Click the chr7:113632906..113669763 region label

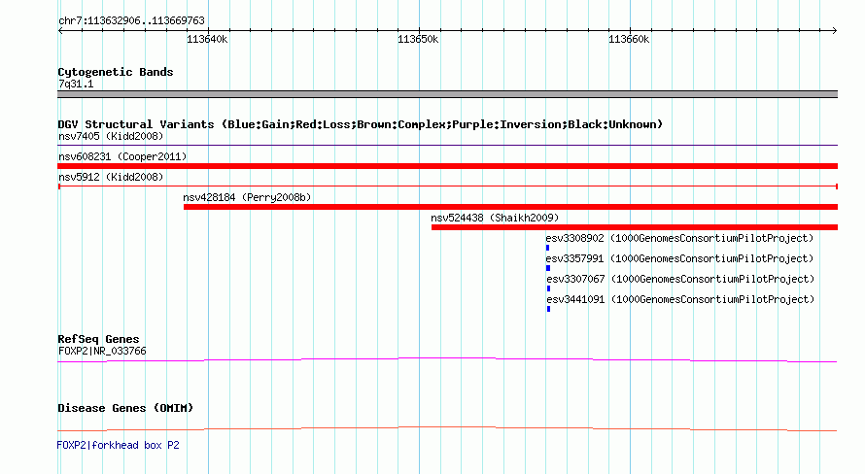tap(131, 20)
